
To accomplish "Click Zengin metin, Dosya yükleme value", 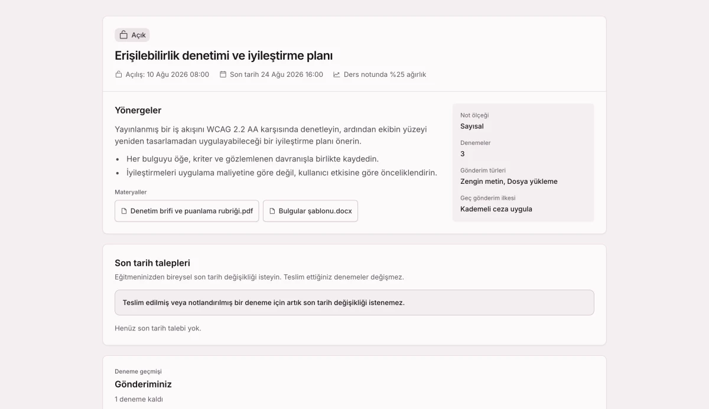I will (509, 181).
